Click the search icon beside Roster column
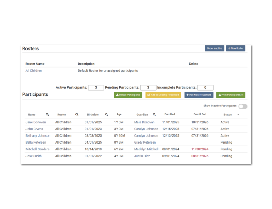This screenshot has height=209, width=272. point(77,115)
